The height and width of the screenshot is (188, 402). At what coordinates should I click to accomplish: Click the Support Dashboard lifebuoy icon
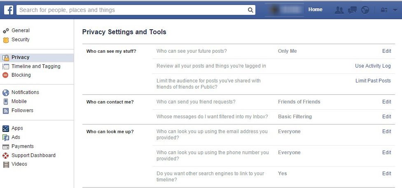click(5, 155)
